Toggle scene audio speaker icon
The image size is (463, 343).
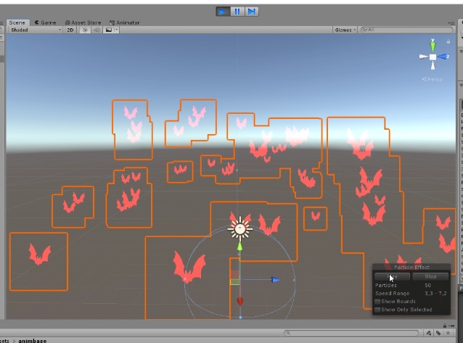pyautogui.click(x=97, y=30)
